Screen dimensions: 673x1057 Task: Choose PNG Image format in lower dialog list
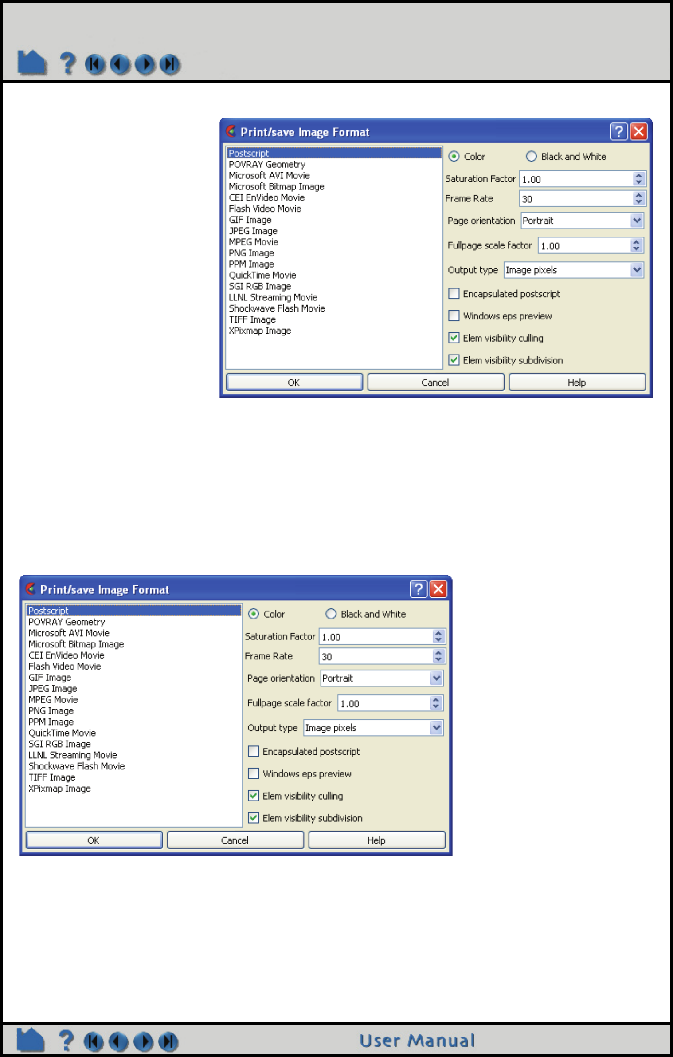tap(51, 710)
